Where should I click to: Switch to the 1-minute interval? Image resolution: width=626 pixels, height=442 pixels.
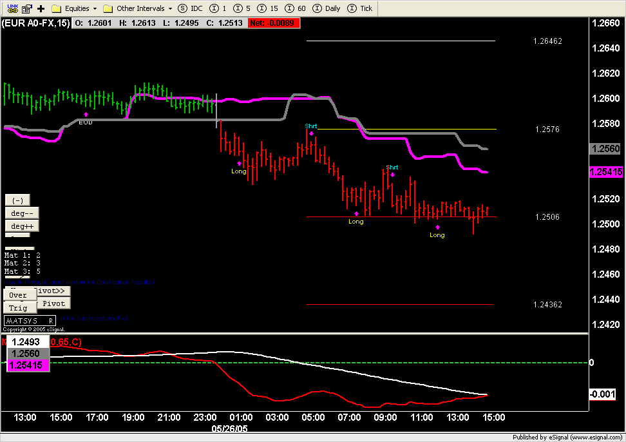click(x=218, y=8)
